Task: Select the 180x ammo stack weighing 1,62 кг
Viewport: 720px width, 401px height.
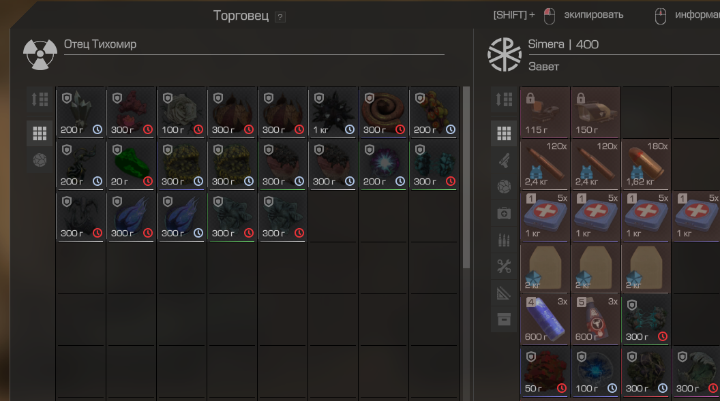Action: [646, 165]
